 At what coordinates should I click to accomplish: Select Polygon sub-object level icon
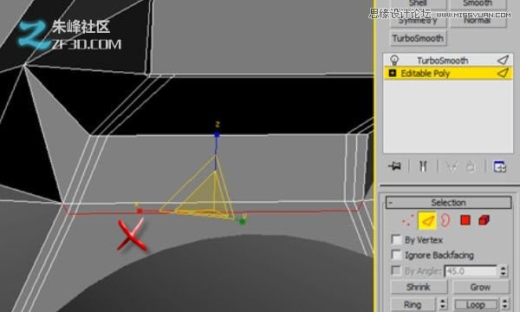[x=465, y=220]
